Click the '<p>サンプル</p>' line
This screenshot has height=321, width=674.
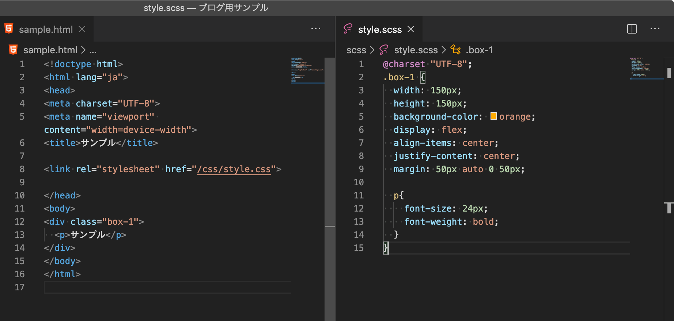click(90, 235)
